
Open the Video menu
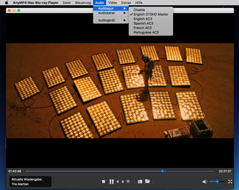113,3
